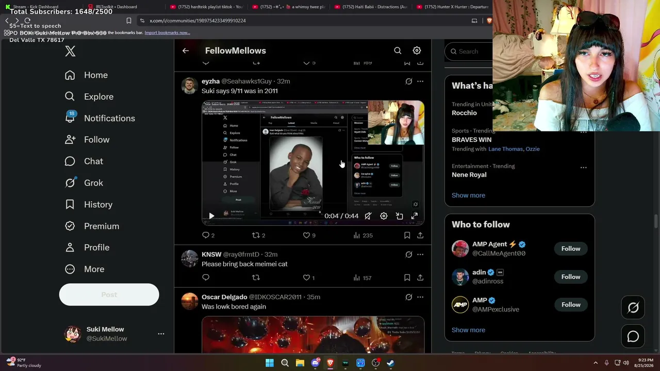The height and width of the screenshot is (371, 660).
Task: Reply to KNSW's post
Action: 206,278
